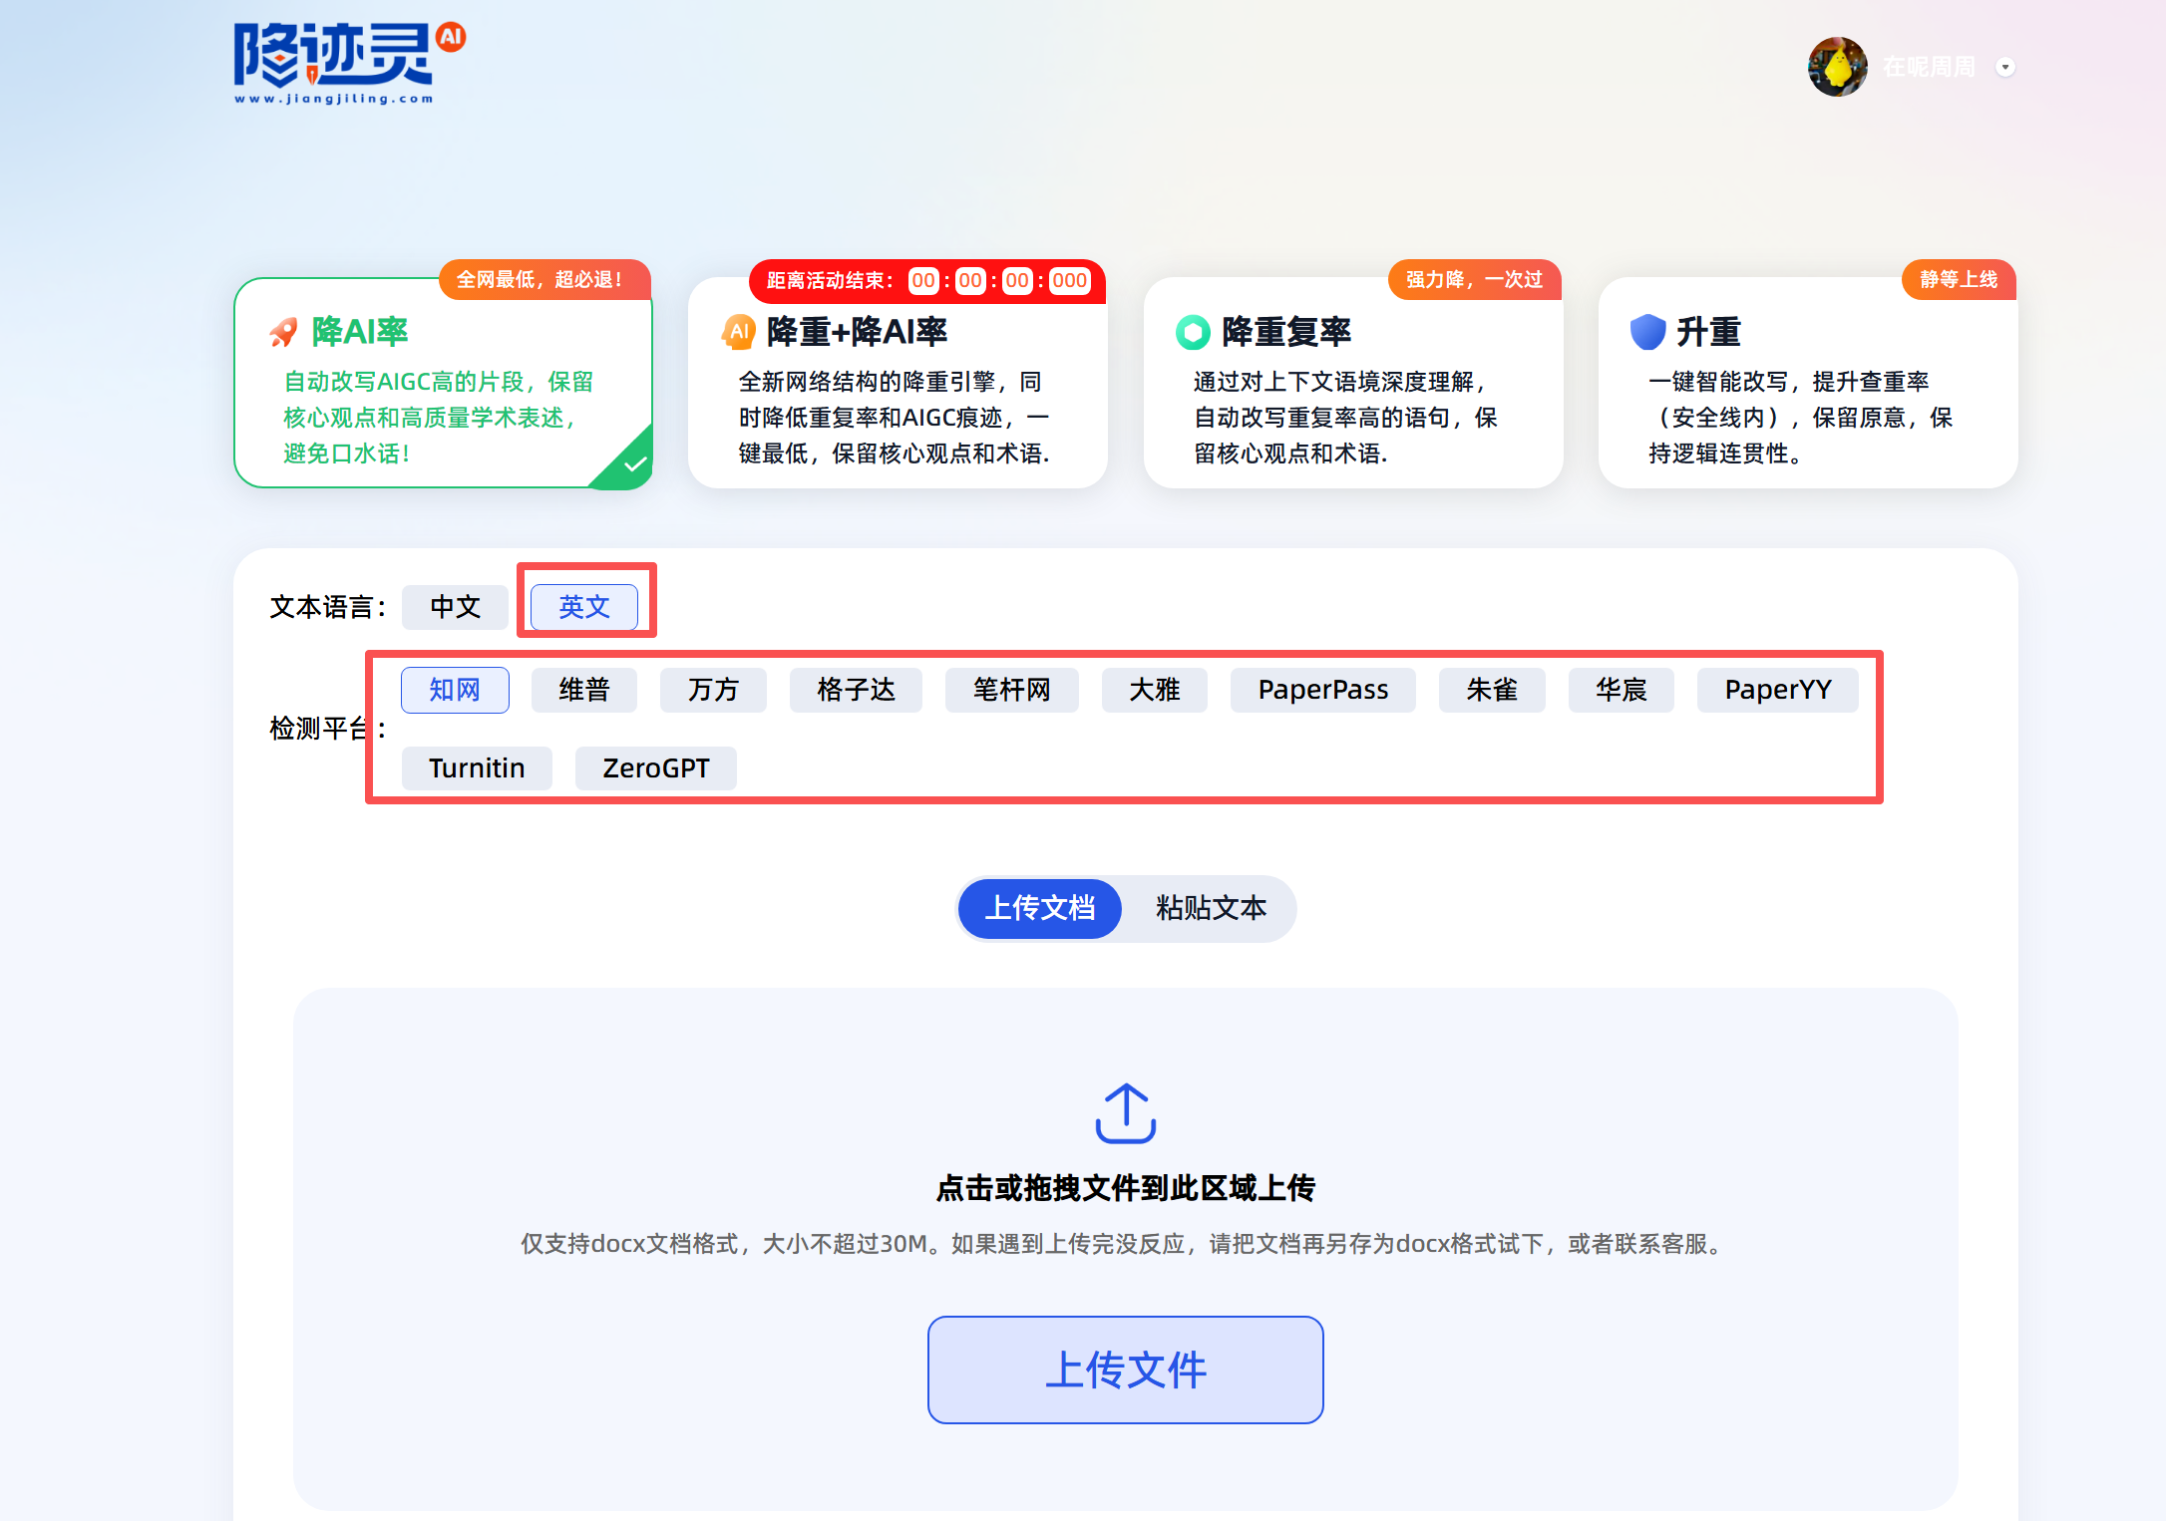Select ZeroGPT detection platform
The height and width of the screenshot is (1521, 2166).
[655, 768]
